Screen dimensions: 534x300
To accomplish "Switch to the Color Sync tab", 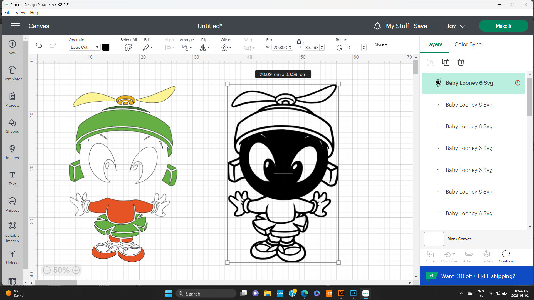I will [468, 44].
